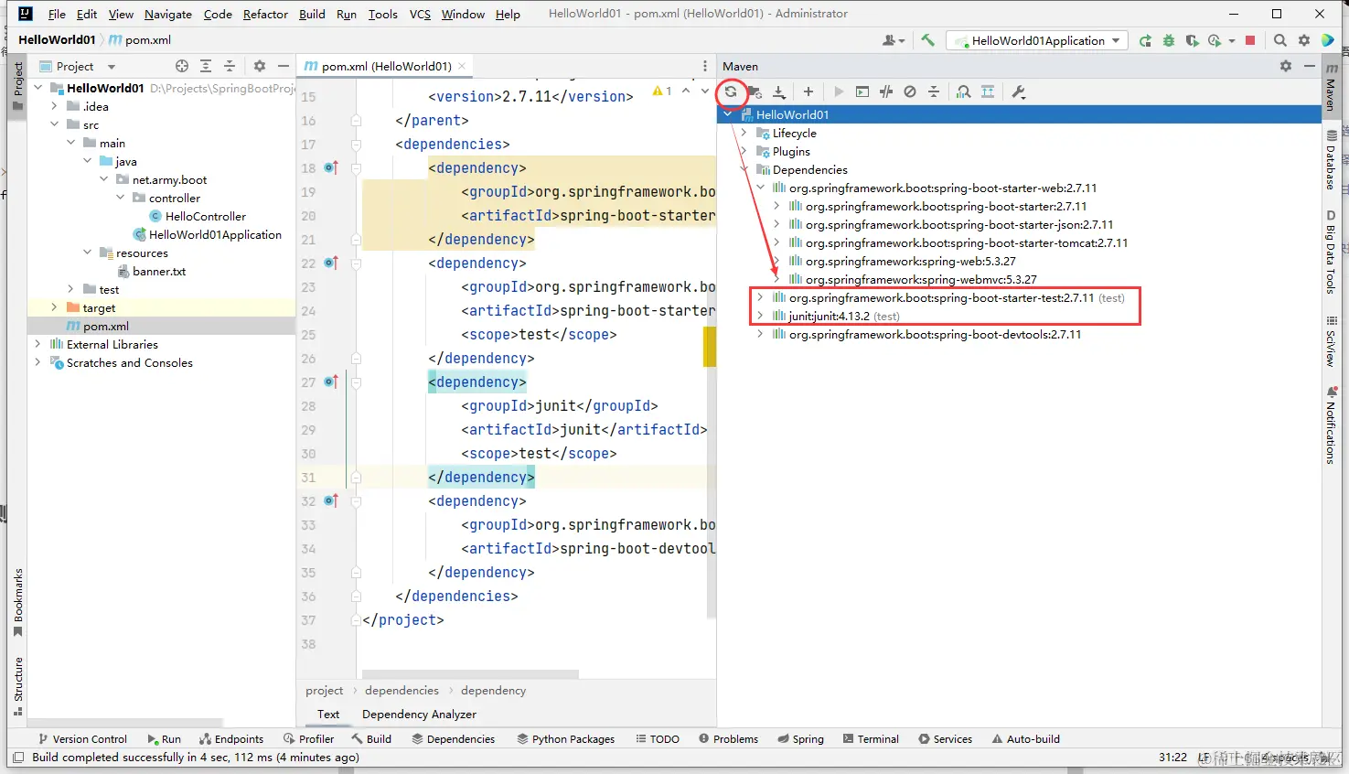The width and height of the screenshot is (1349, 774).
Task: Expand Plugins node in Maven
Action: tap(744, 151)
